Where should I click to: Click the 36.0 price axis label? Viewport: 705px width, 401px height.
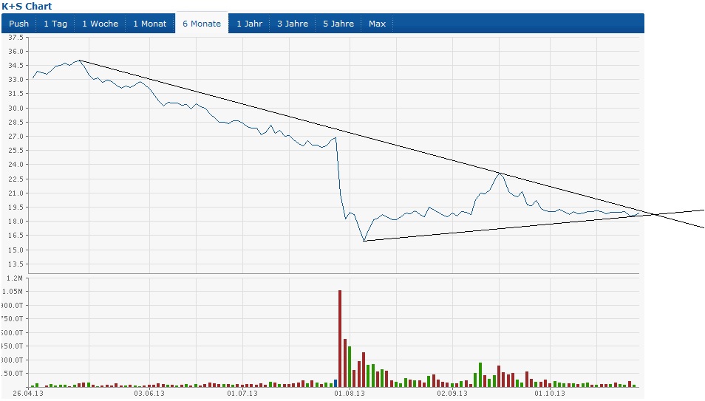16,51
